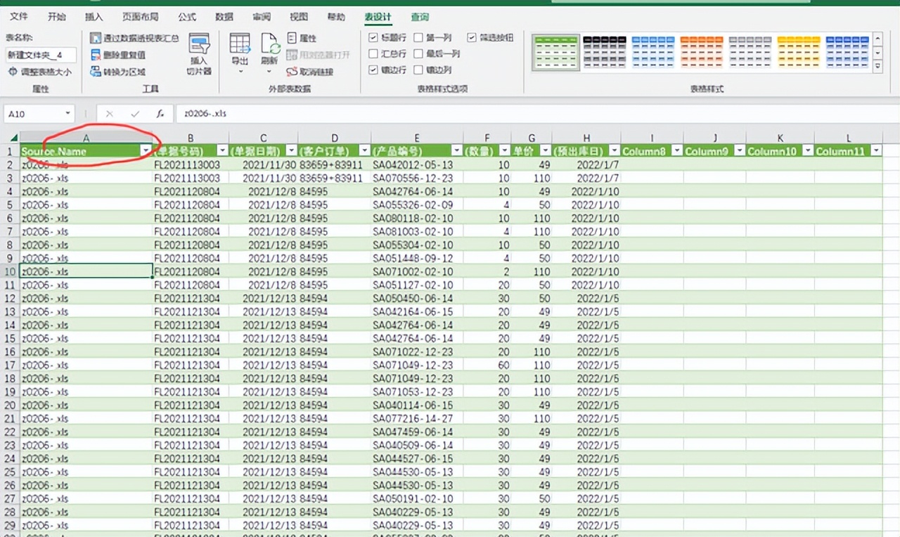Open the 预出库日 column filter dropdown
The height and width of the screenshot is (537, 900).
point(615,150)
